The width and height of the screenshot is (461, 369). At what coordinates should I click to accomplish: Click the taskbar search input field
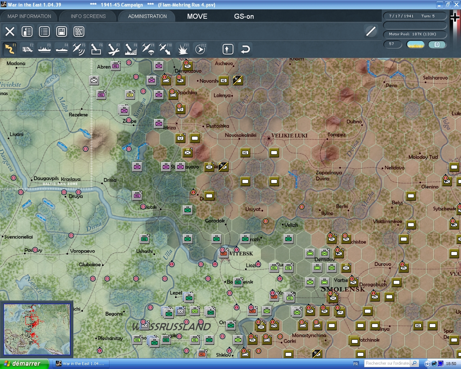click(388, 363)
